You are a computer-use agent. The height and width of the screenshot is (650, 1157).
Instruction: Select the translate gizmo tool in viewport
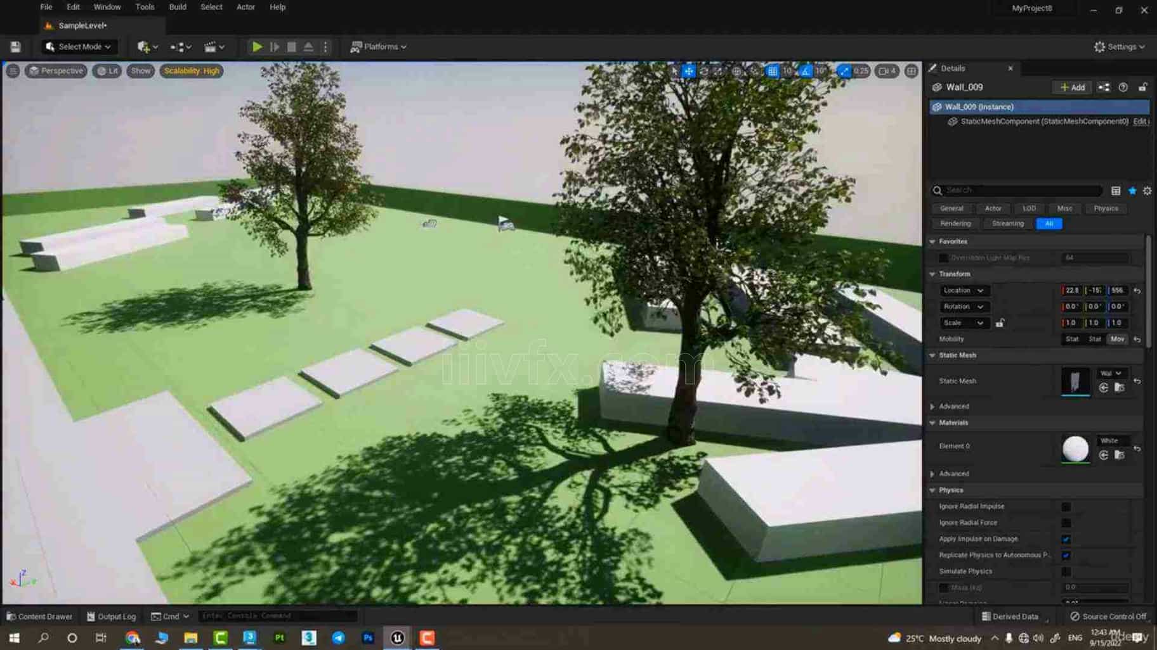[x=689, y=71]
